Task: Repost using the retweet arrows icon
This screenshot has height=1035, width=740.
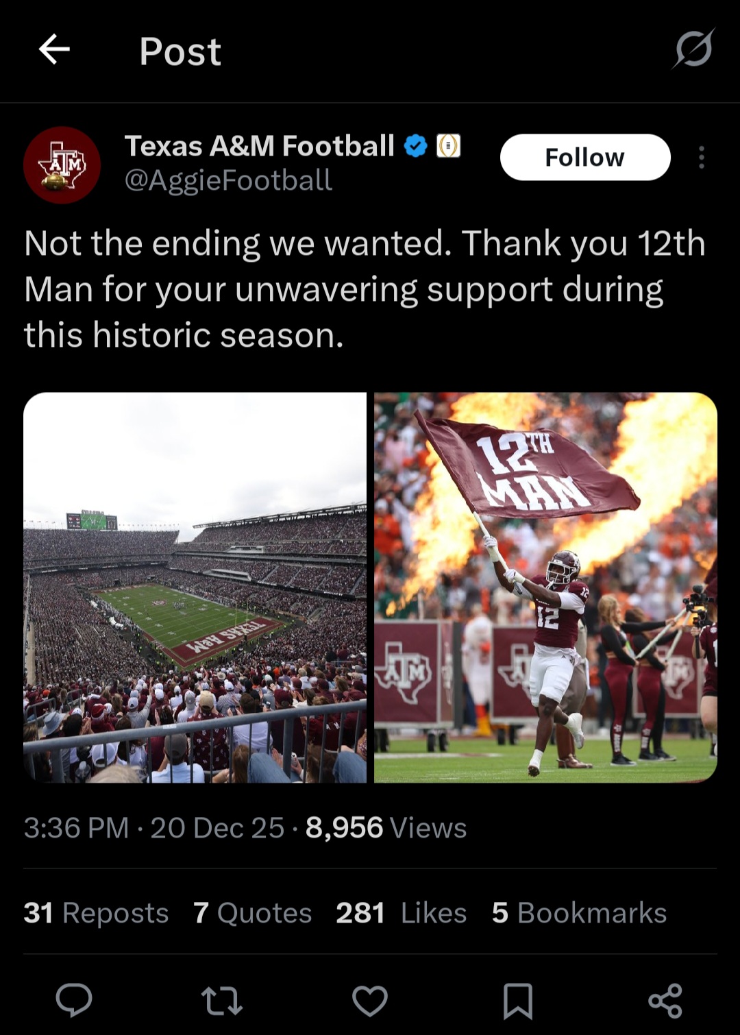Action: point(222,1001)
